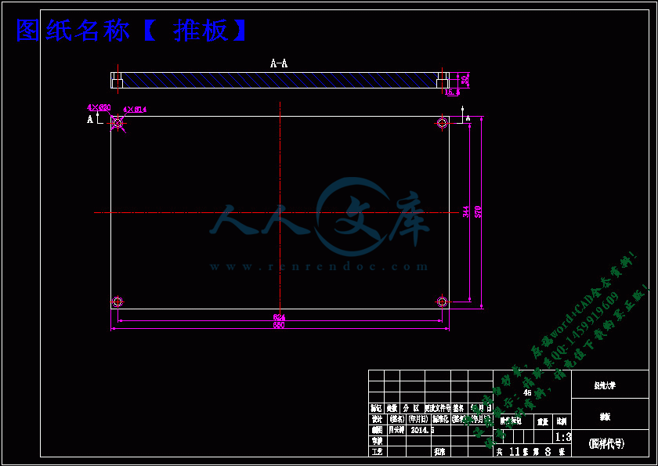The width and height of the screenshot is (658, 466).
Task: Click material value 45 in title block
Action: pyautogui.click(x=527, y=393)
